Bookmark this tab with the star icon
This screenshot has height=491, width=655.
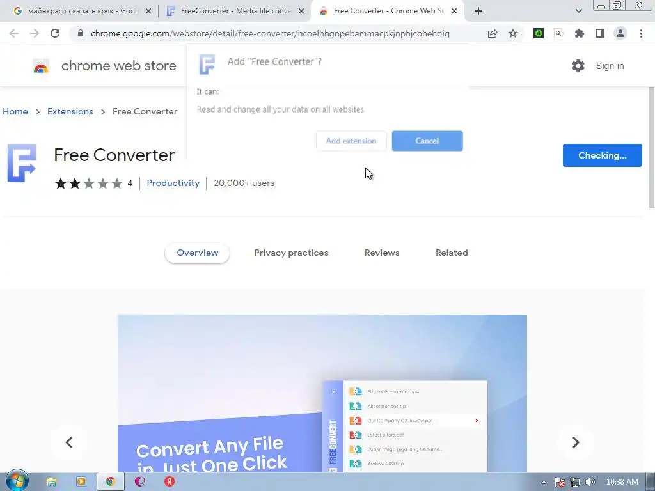pyautogui.click(x=513, y=33)
